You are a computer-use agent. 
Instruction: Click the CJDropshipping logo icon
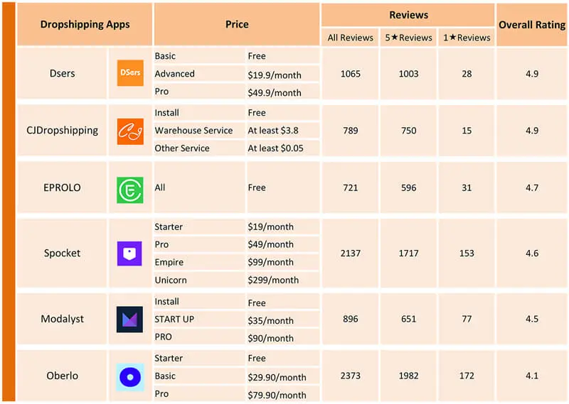[130, 131]
